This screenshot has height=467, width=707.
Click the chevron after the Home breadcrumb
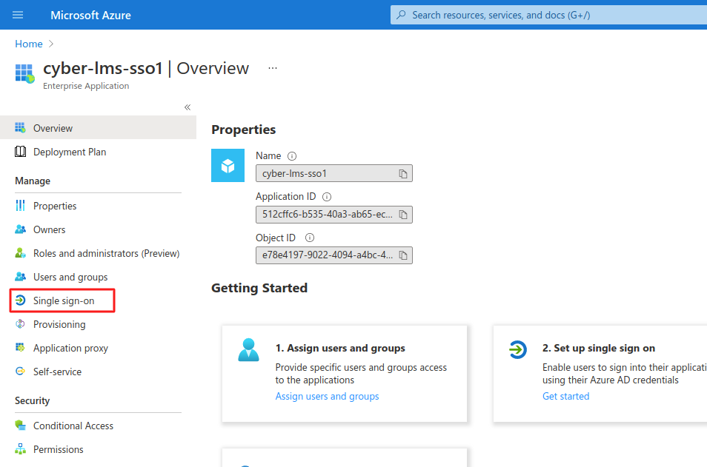[51, 44]
